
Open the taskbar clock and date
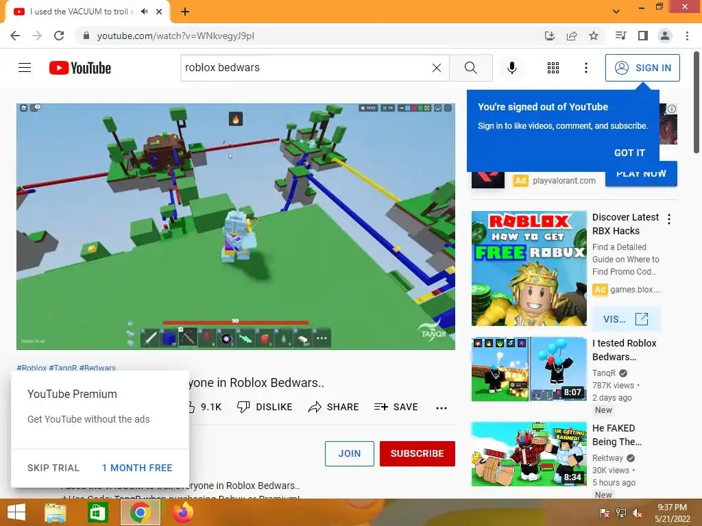tap(672, 513)
